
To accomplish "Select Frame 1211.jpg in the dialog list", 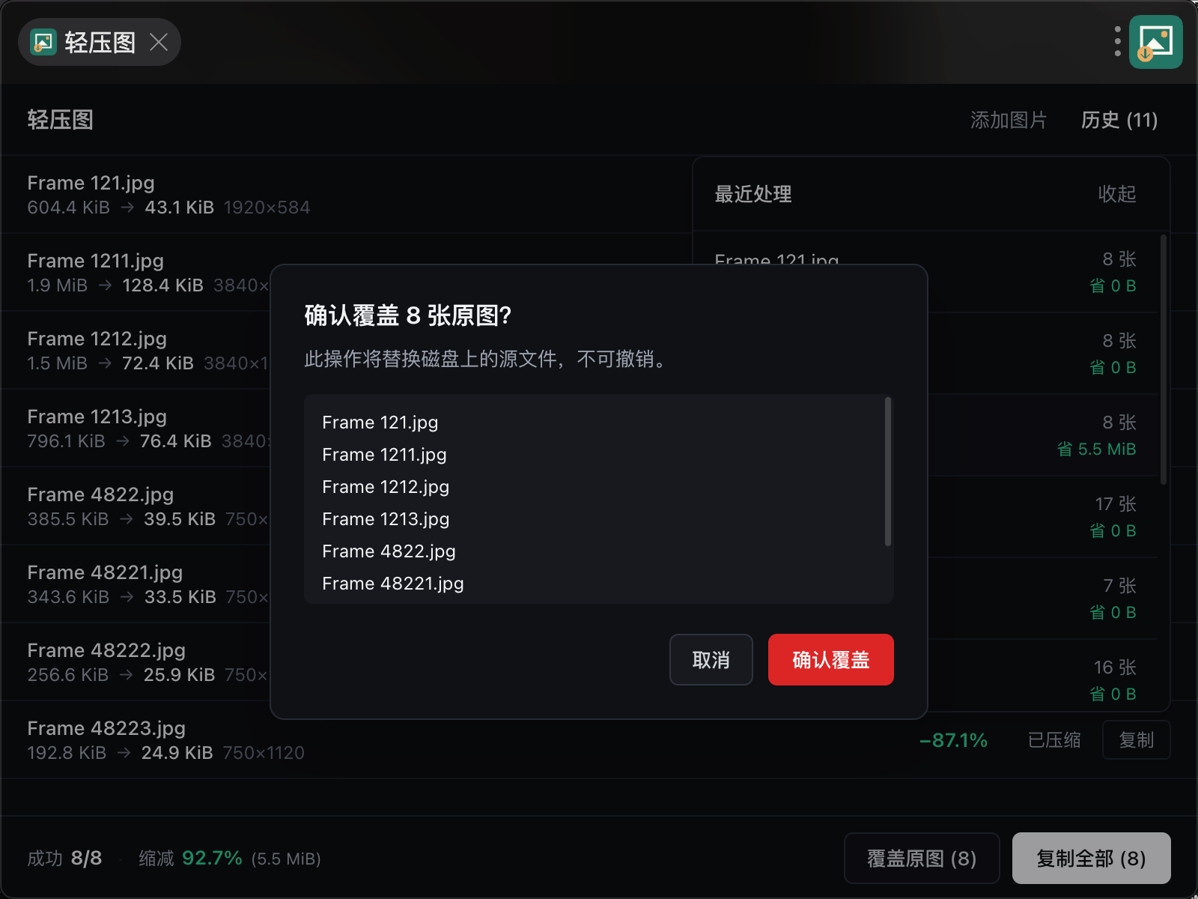I will click(x=384, y=455).
